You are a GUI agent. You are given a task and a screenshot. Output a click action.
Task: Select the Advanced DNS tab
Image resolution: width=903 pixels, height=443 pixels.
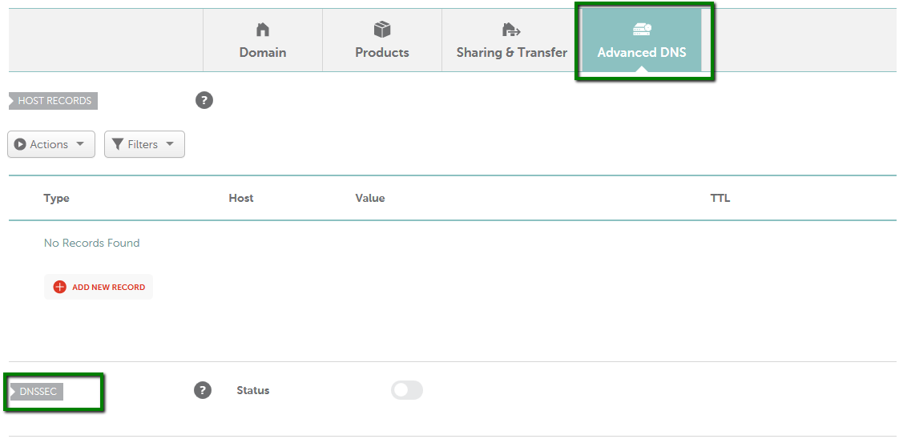point(642,40)
